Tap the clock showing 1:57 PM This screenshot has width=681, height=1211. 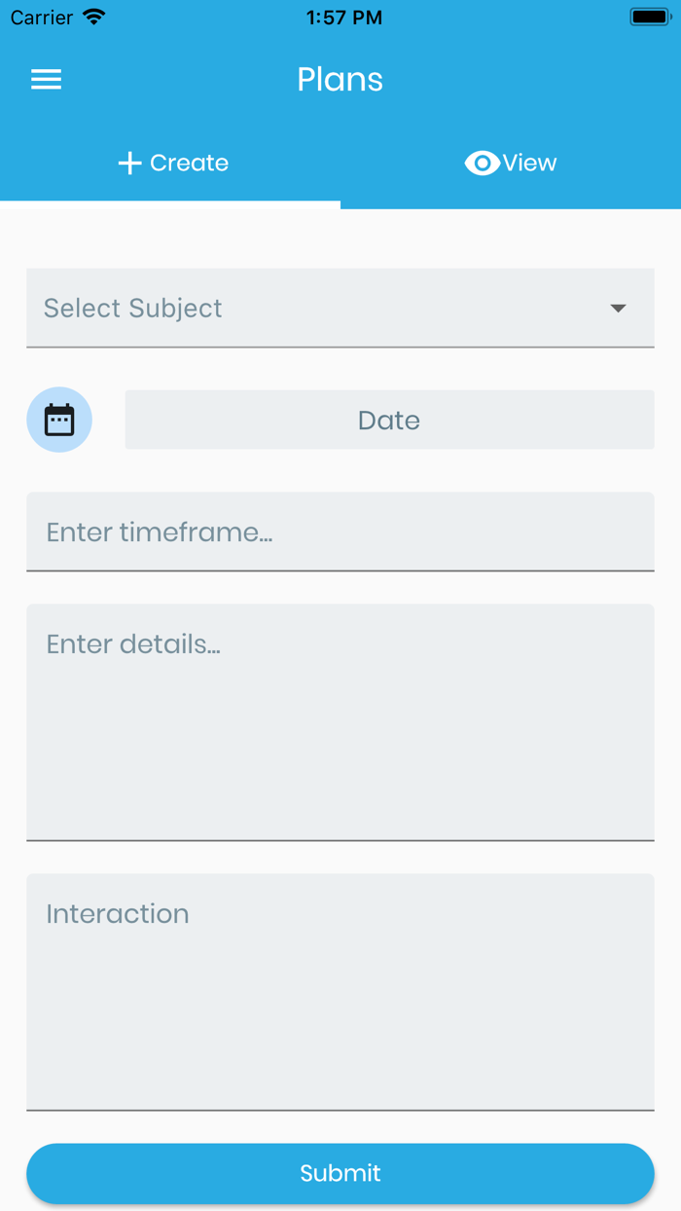point(343,16)
